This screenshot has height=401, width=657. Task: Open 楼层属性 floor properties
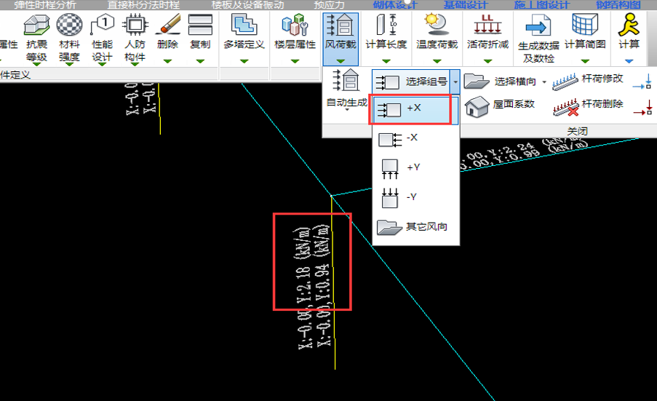click(x=295, y=38)
